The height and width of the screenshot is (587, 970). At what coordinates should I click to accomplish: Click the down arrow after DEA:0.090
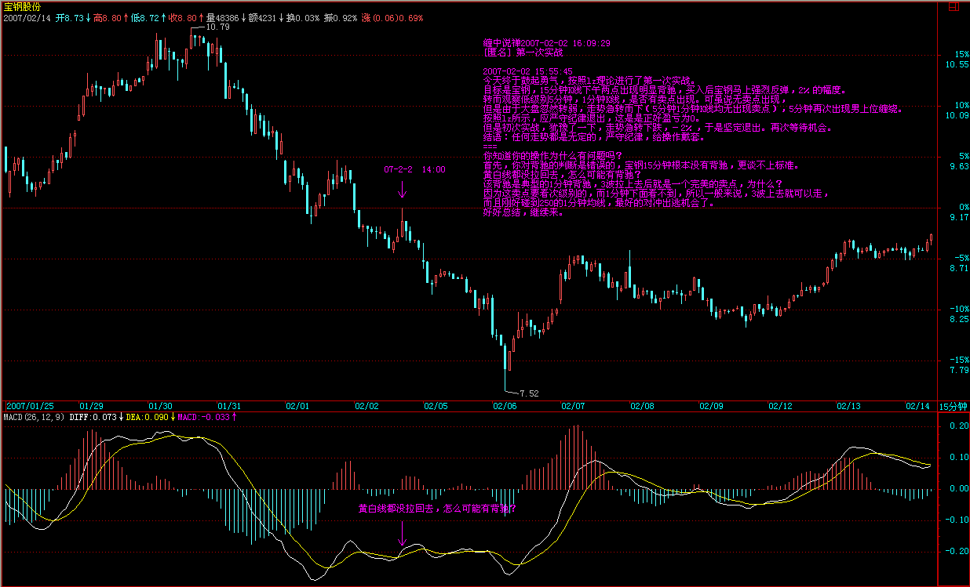(173, 417)
